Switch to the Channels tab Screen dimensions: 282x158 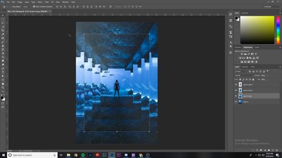[x=245, y=67]
